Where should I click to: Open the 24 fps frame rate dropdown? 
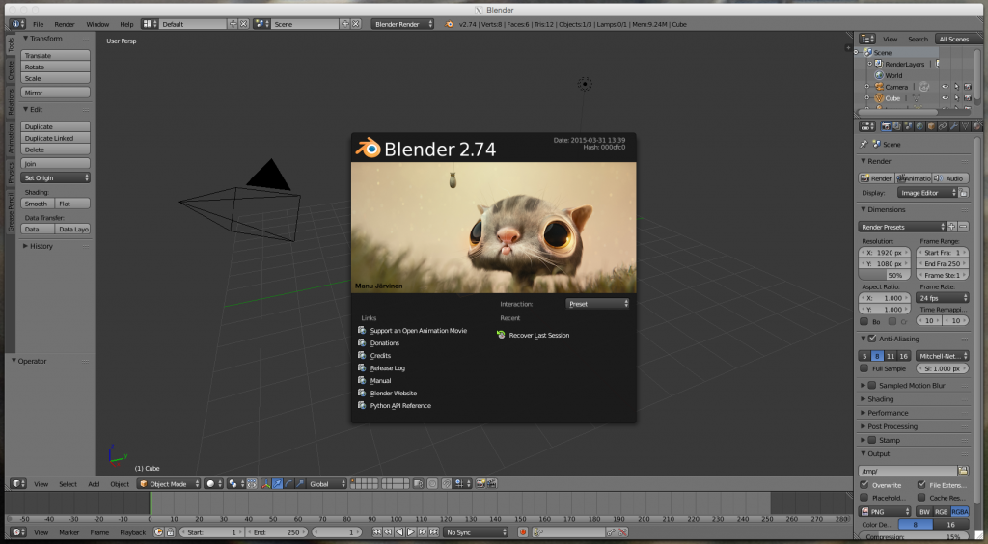(943, 298)
